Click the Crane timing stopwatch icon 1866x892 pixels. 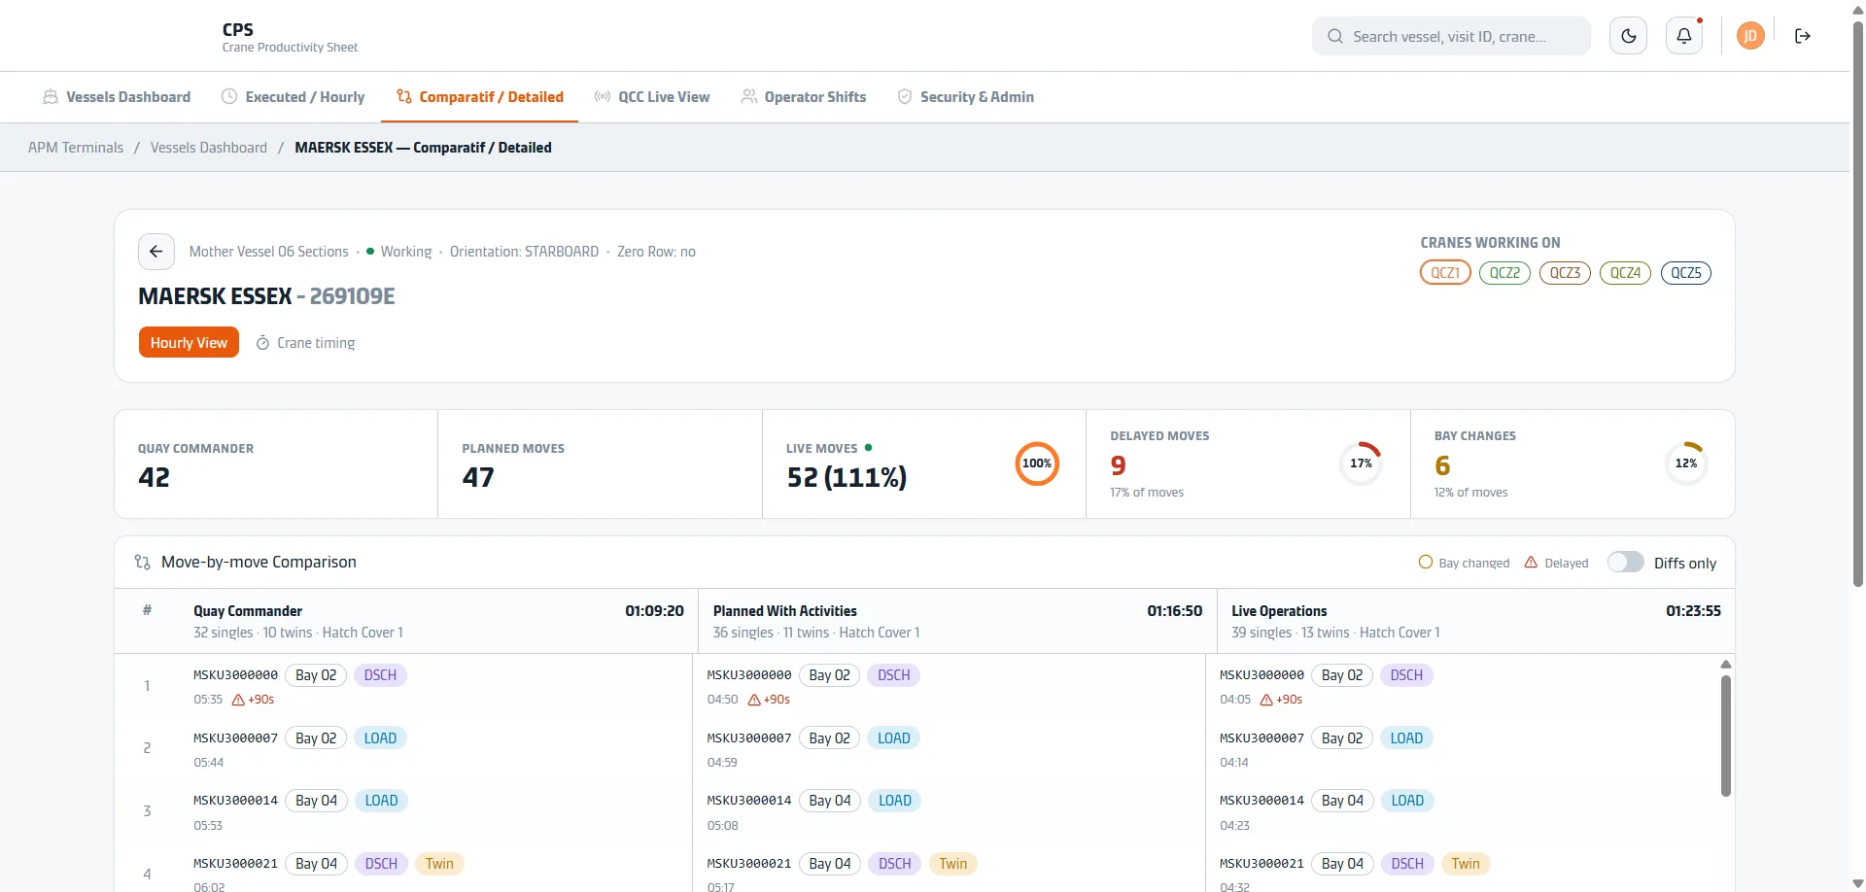[262, 343]
